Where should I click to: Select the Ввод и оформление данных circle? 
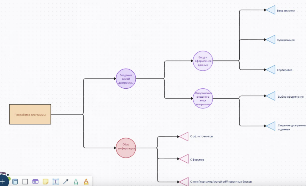[203, 61]
